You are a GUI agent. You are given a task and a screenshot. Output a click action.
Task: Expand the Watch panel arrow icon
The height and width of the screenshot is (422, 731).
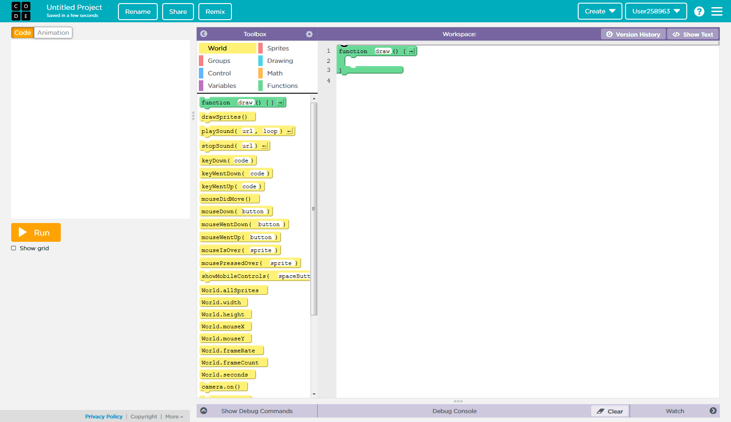coord(714,411)
